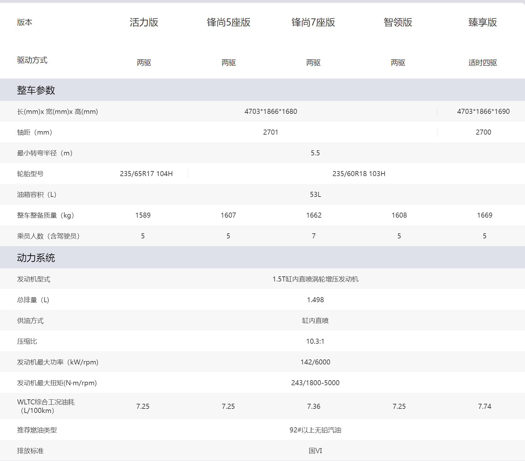Click the 排放标准 row label

click(x=30, y=451)
